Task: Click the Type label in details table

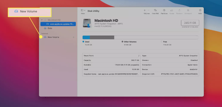Action: [144, 56]
